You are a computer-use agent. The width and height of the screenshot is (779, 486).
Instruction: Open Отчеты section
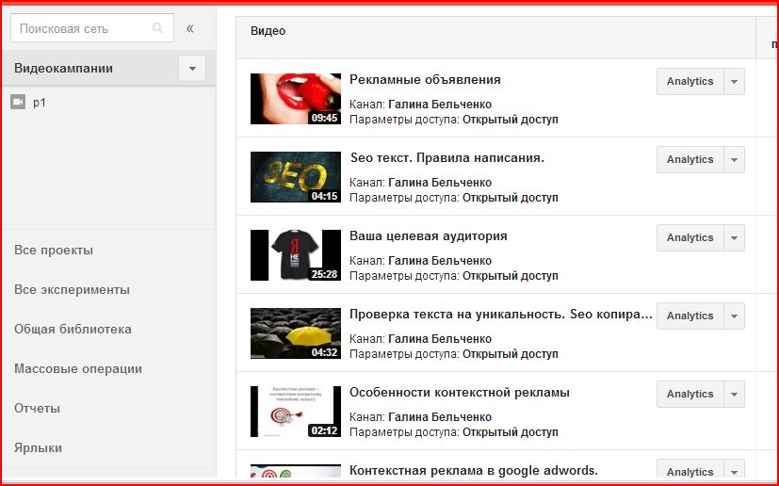(x=38, y=409)
